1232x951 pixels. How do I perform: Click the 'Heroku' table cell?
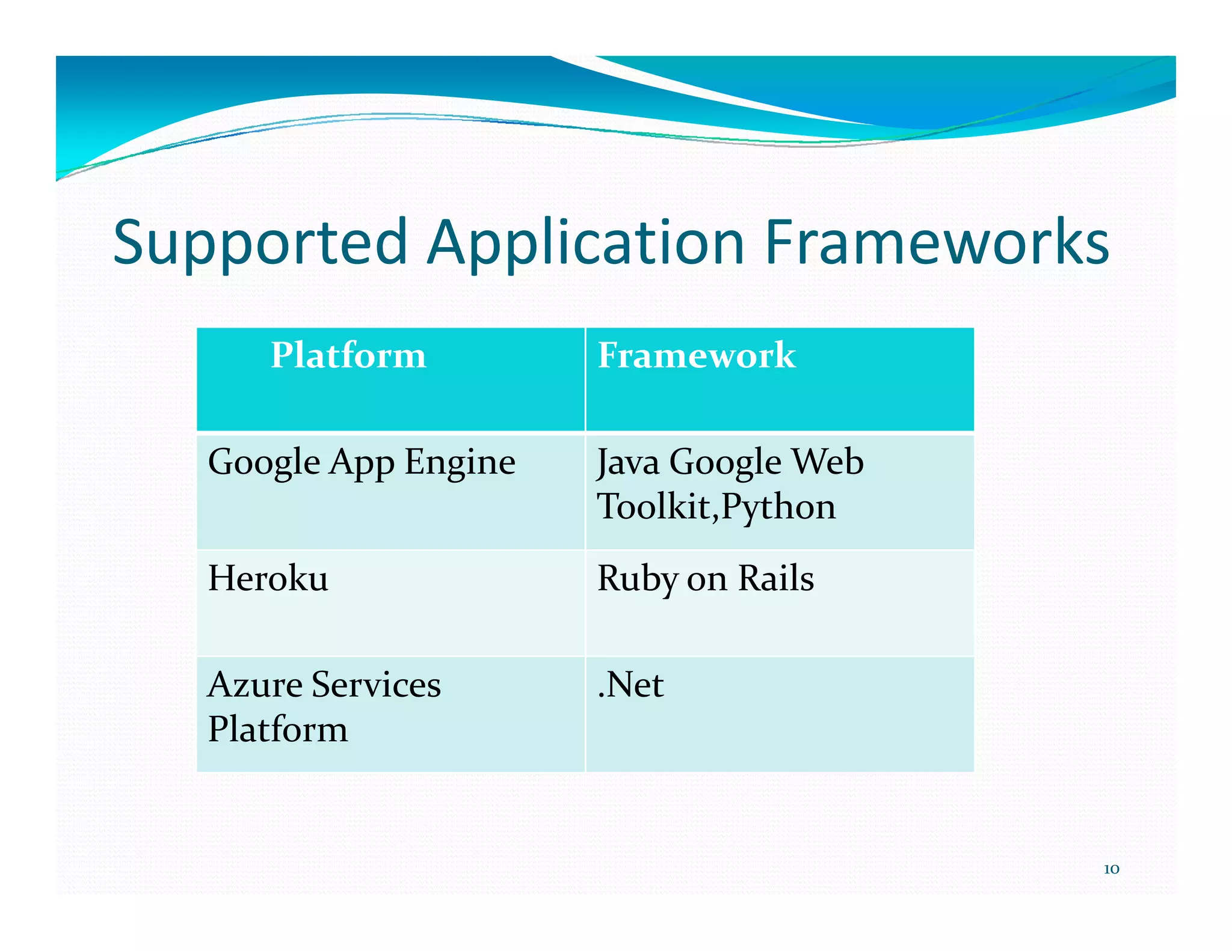(x=268, y=578)
